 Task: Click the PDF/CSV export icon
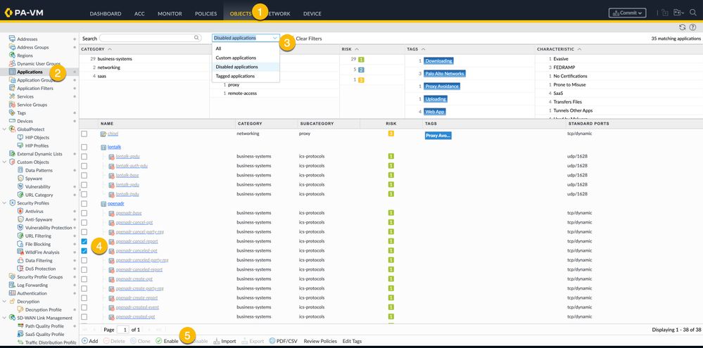click(272, 341)
